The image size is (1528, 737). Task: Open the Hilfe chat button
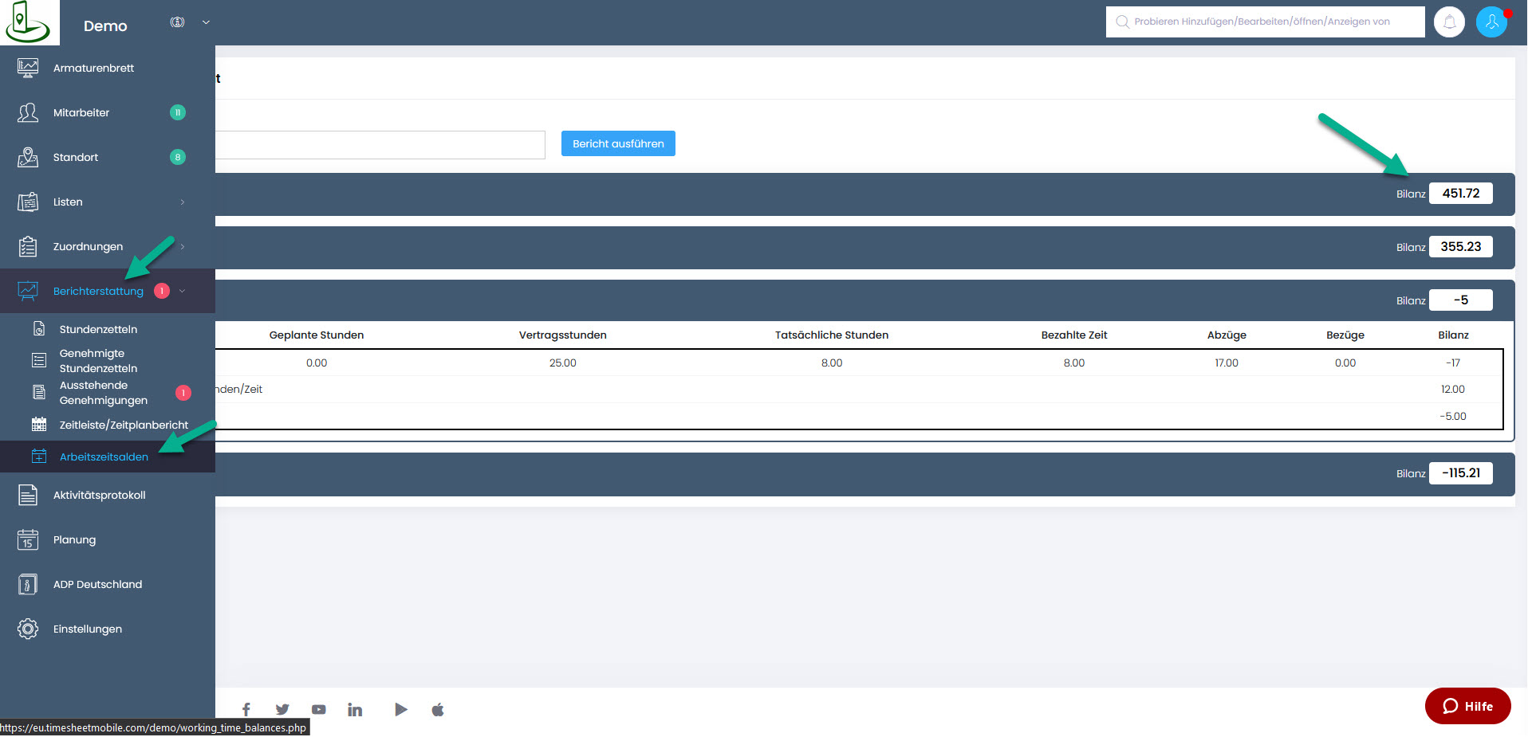(x=1467, y=706)
